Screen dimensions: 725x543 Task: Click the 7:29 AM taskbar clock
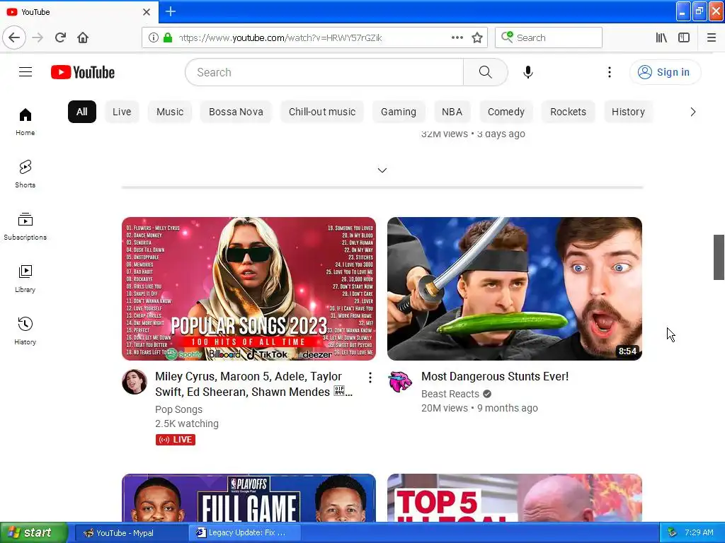click(699, 532)
